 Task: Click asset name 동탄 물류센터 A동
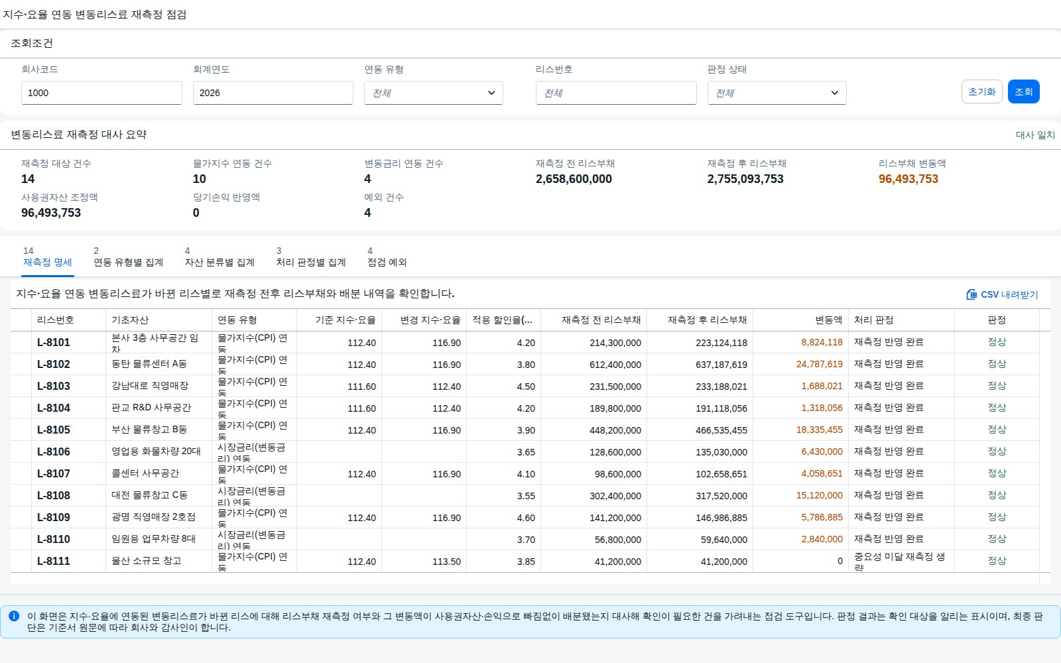pyautogui.click(x=149, y=363)
